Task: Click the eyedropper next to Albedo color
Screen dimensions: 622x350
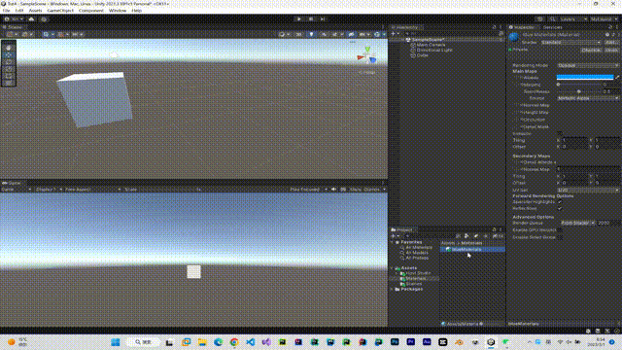Action: pos(617,78)
